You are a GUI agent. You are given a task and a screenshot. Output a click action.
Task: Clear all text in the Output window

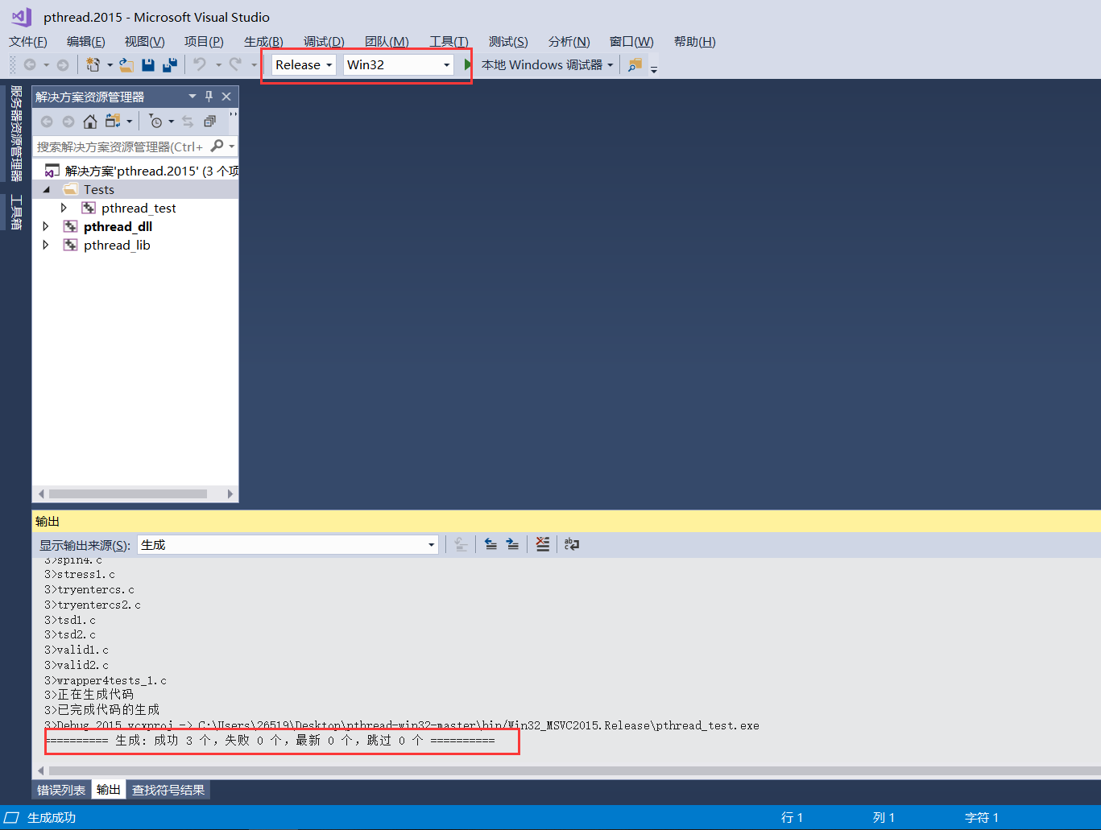[542, 544]
